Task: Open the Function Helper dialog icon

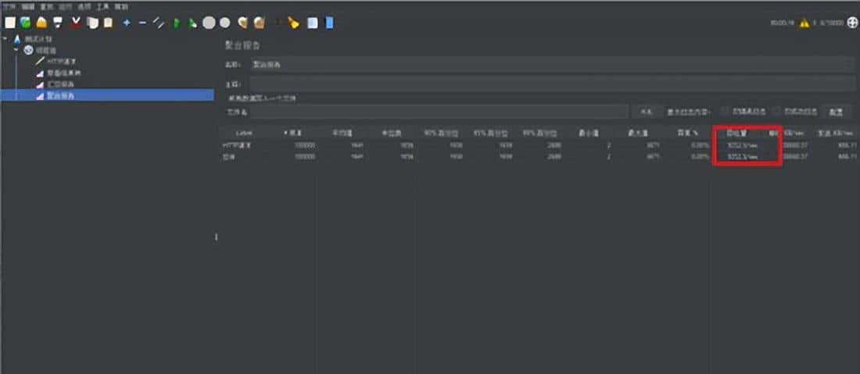Action: [312, 23]
